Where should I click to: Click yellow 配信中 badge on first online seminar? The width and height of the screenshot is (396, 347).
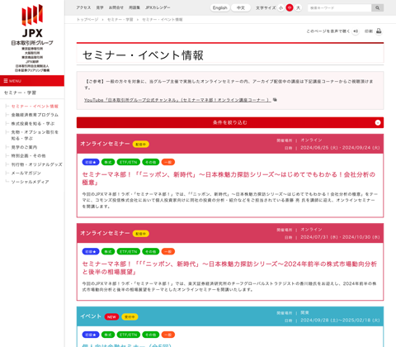pyautogui.click(x=141, y=144)
